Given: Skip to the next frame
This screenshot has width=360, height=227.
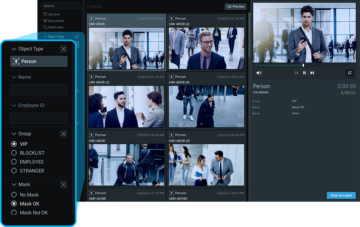Looking at the screenshot, I should [x=312, y=73].
